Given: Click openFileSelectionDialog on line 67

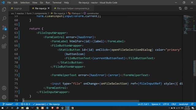Looking at the screenshot, I should (131, 50).
